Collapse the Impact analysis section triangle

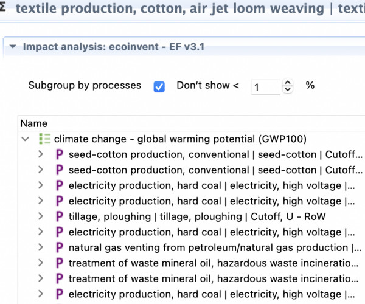(13, 47)
